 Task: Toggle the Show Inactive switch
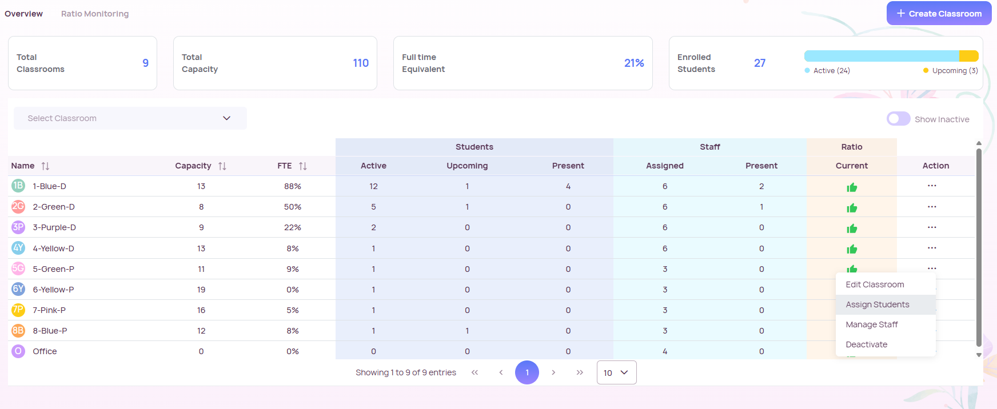[898, 119]
